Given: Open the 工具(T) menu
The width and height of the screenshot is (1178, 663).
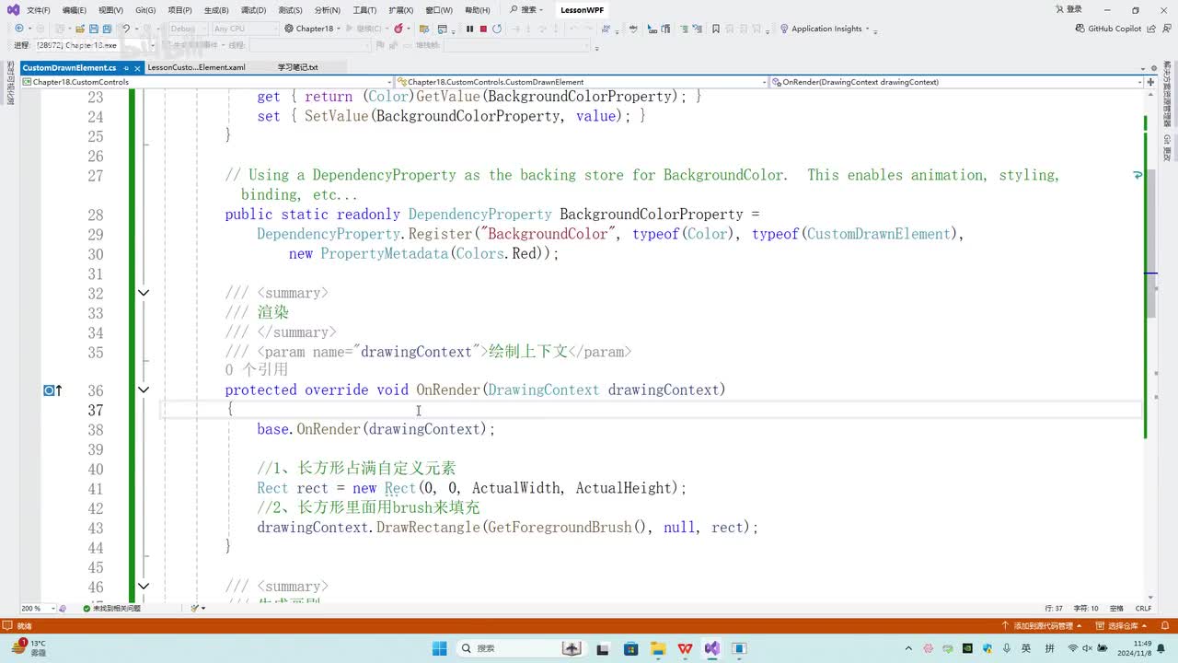Looking at the screenshot, I should coord(364,10).
